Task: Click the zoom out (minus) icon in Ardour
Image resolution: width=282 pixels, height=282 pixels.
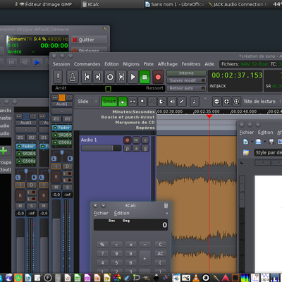Action: pyautogui.click(x=216, y=102)
